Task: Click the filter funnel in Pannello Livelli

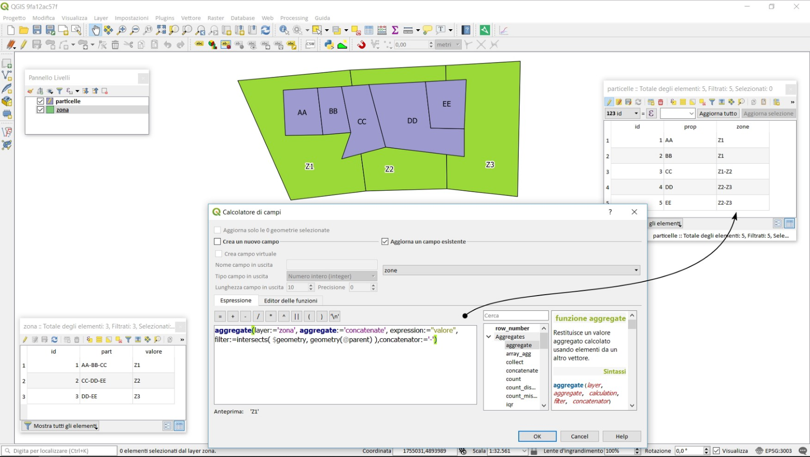Action: [59, 91]
